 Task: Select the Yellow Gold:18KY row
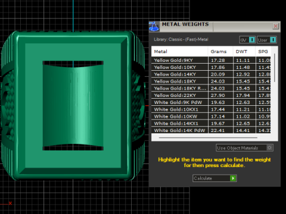click(211, 81)
